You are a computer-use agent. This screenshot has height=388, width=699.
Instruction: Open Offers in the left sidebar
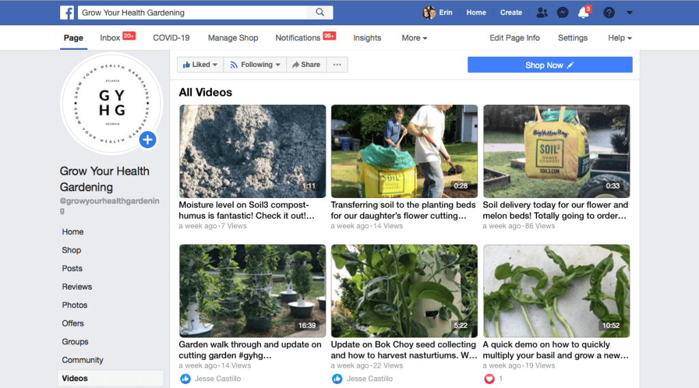tap(72, 323)
